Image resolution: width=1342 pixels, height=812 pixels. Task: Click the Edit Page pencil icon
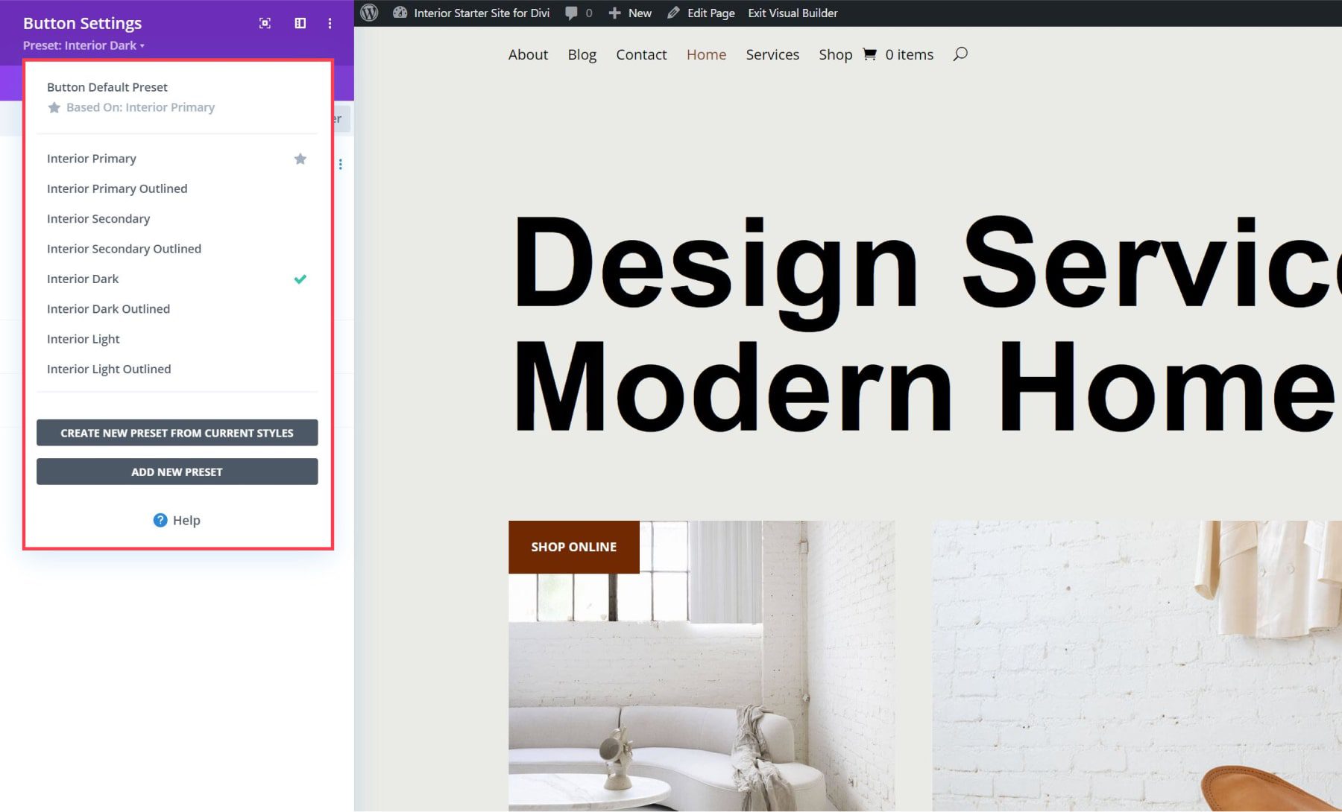672,13
